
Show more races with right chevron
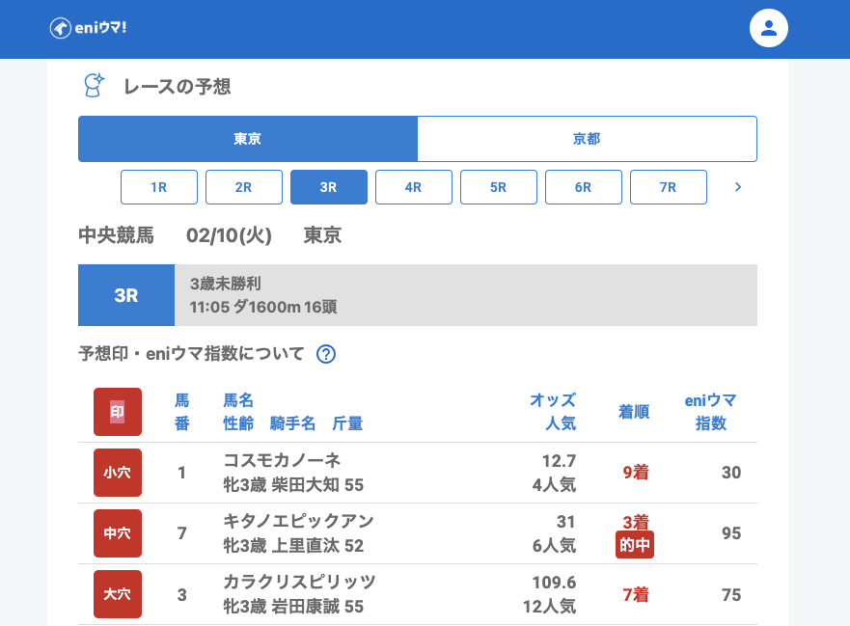[738, 187]
